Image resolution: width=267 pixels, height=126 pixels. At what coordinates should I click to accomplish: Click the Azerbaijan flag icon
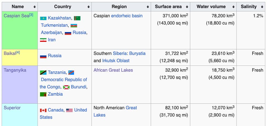coord(74,26)
